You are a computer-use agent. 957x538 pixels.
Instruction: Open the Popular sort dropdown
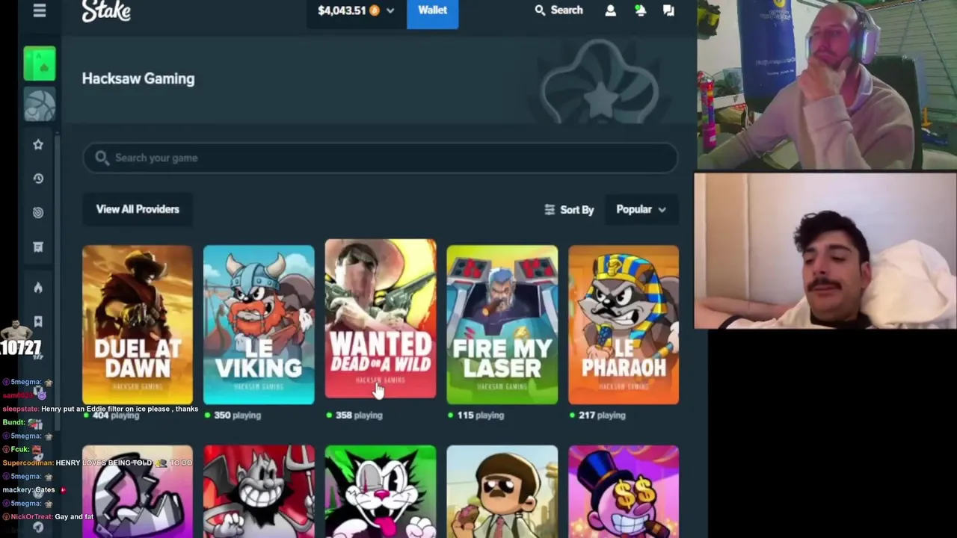pos(641,209)
